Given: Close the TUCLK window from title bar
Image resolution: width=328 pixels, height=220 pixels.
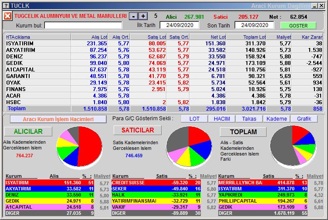Looking at the screenshot, I should pos(321,6).
